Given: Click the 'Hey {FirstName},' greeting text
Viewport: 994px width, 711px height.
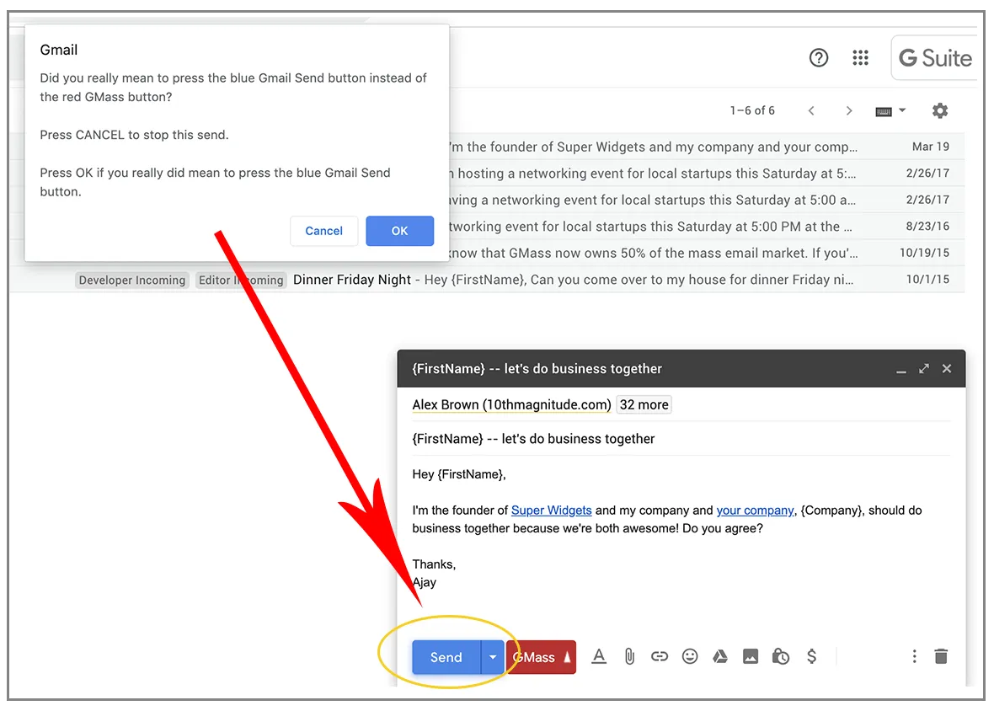Looking at the screenshot, I should click(459, 474).
